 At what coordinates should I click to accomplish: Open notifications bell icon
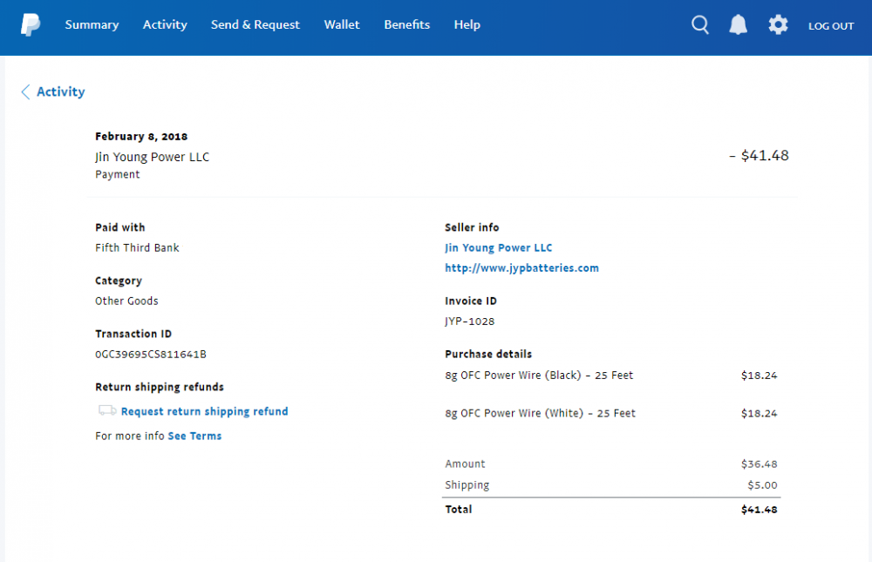click(738, 25)
